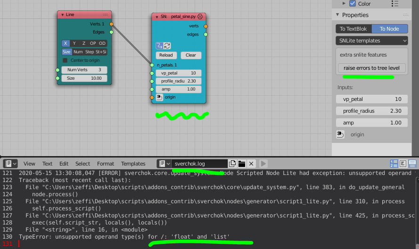Toggle the Color panel checkbox

[352, 4]
